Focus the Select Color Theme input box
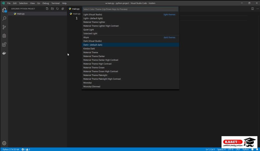The width and height of the screenshot is (260, 151). [130, 9]
